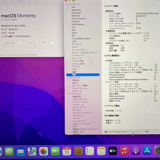This screenshot has height=160, width=160.
Task: Select SATA in the sidebar
Action: (x=74, y=33)
